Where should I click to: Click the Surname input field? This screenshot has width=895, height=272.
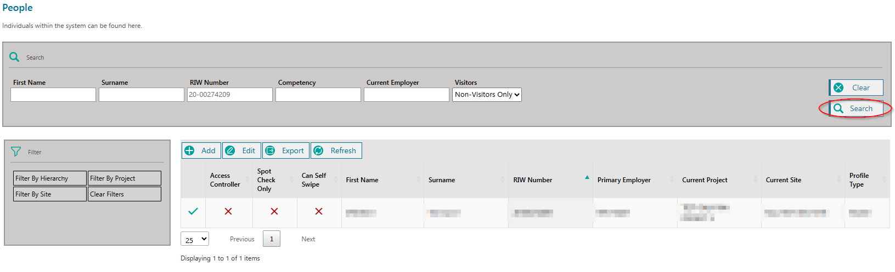pos(142,95)
